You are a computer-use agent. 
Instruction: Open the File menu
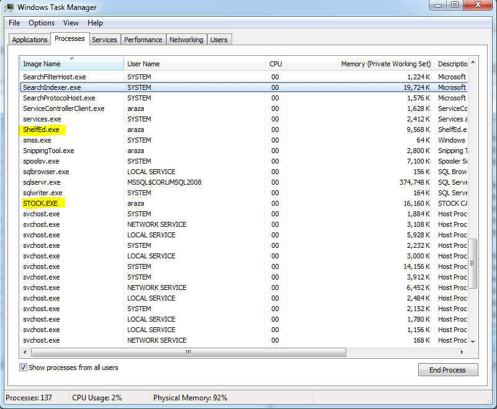14,23
